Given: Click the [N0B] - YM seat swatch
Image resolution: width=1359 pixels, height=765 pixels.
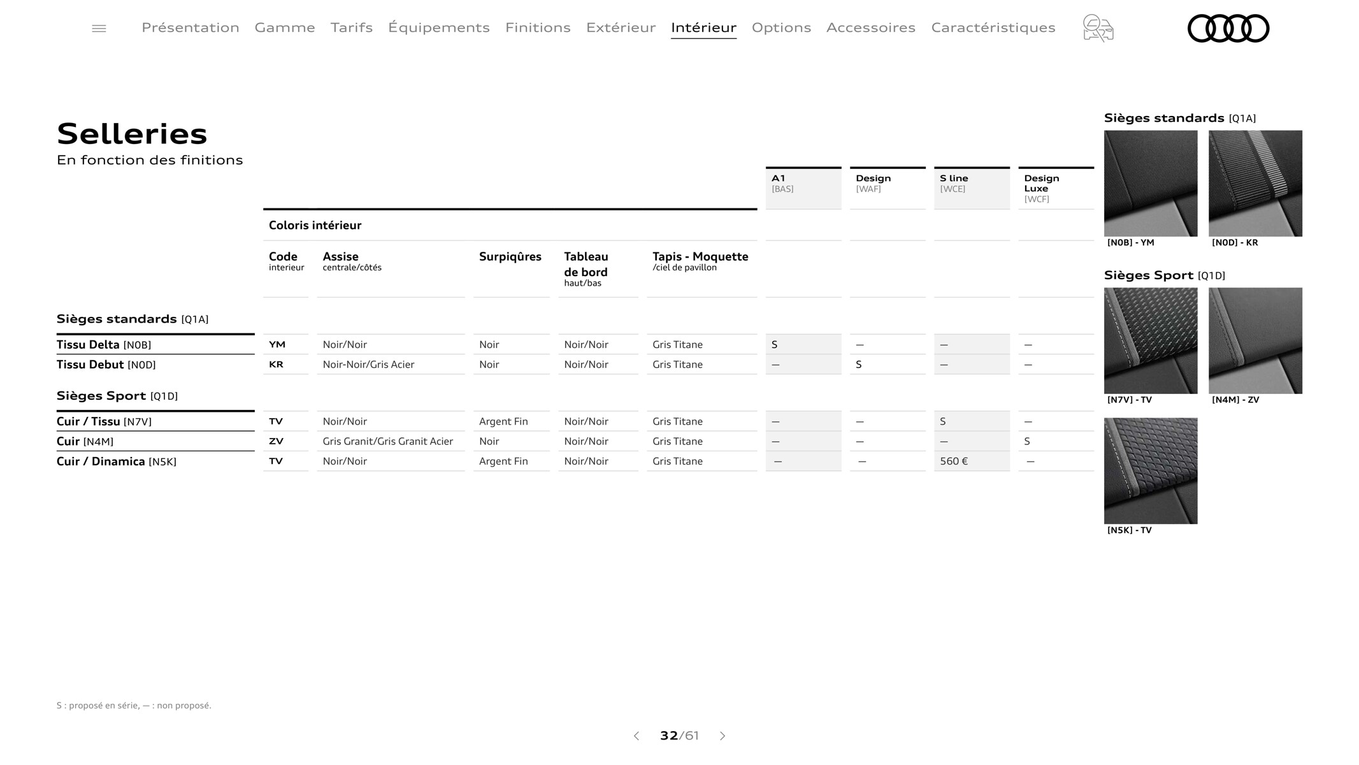Looking at the screenshot, I should pos(1151,184).
